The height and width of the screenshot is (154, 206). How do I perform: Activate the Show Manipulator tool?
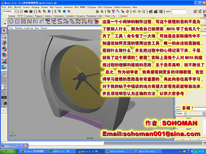coord(4,61)
